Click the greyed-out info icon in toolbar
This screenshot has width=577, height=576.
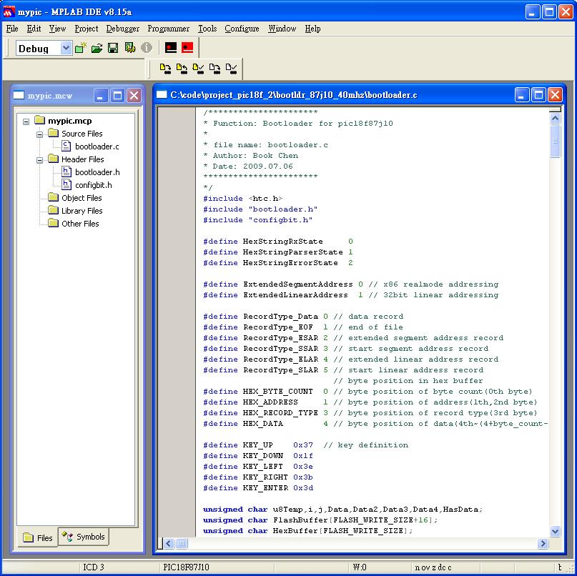pos(147,47)
